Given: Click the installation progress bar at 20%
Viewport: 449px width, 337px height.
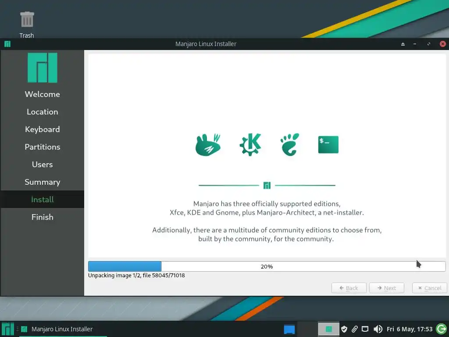Looking at the screenshot, I should tap(267, 266).
